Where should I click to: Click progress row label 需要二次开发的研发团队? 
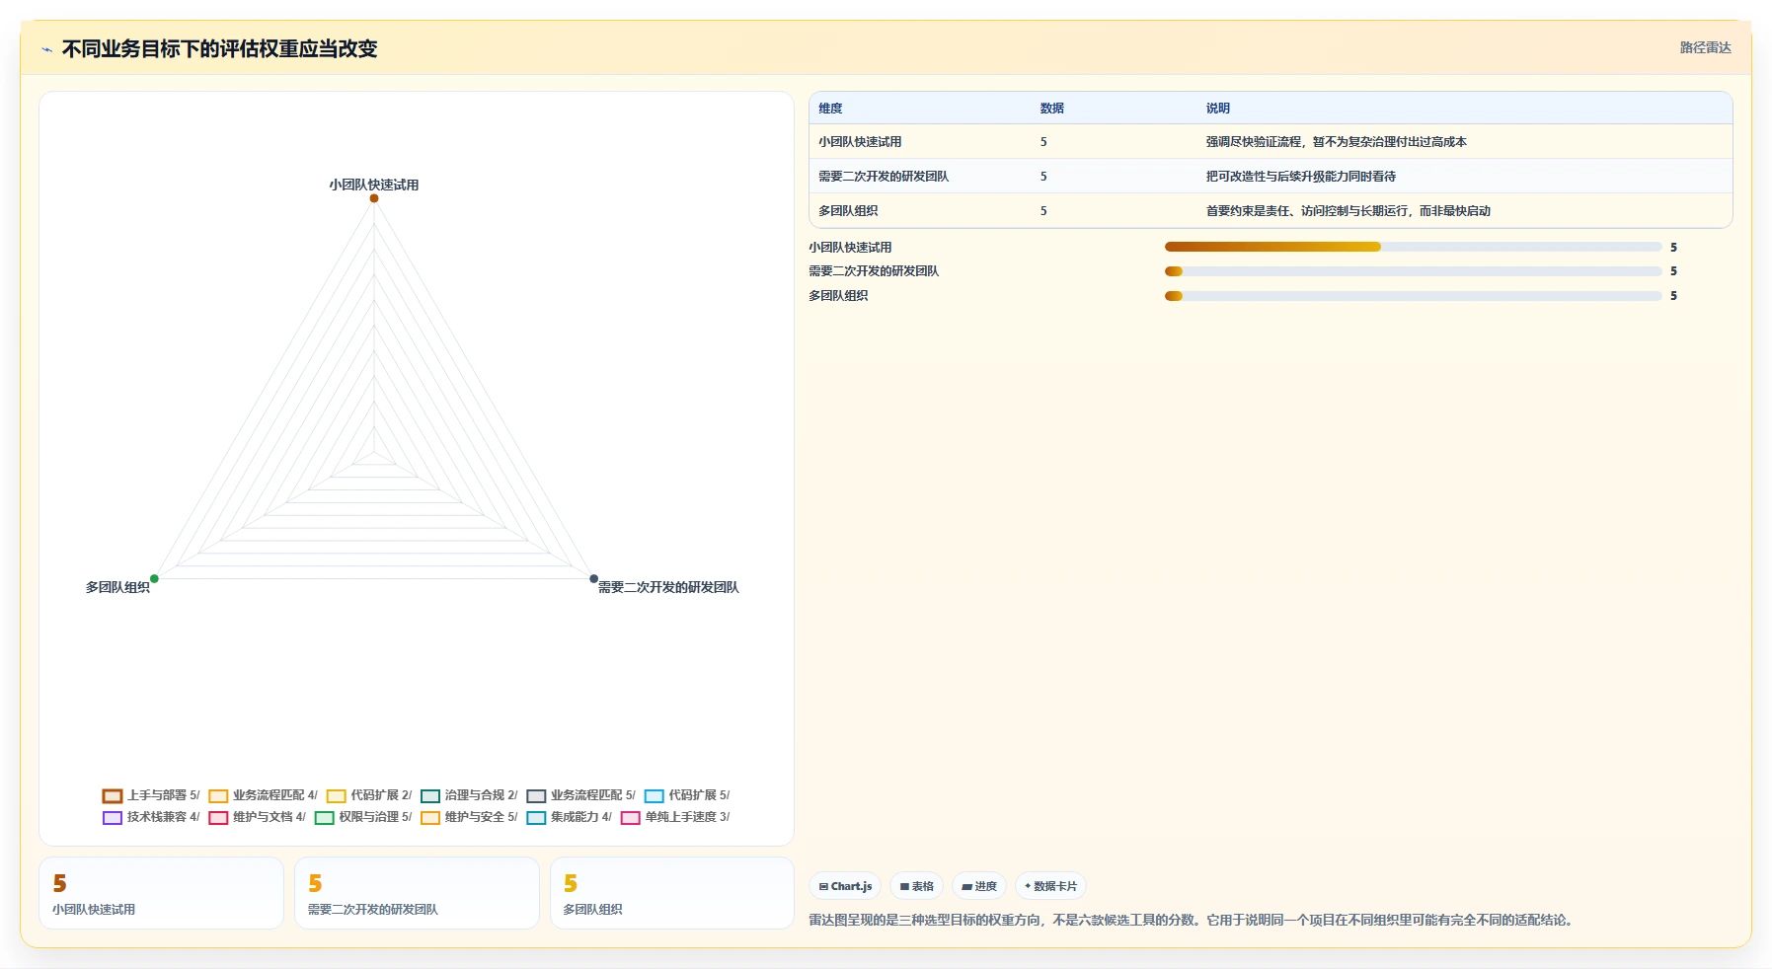pyautogui.click(x=874, y=271)
